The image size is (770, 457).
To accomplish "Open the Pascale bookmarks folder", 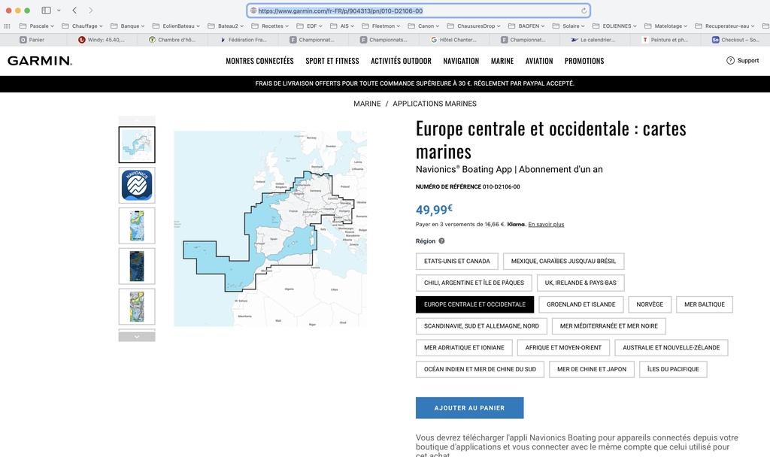I will click(x=37, y=26).
